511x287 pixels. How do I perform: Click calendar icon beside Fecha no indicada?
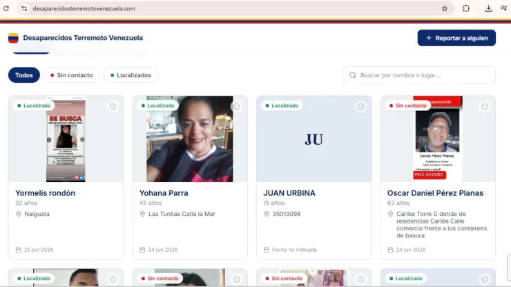pos(267,250)
